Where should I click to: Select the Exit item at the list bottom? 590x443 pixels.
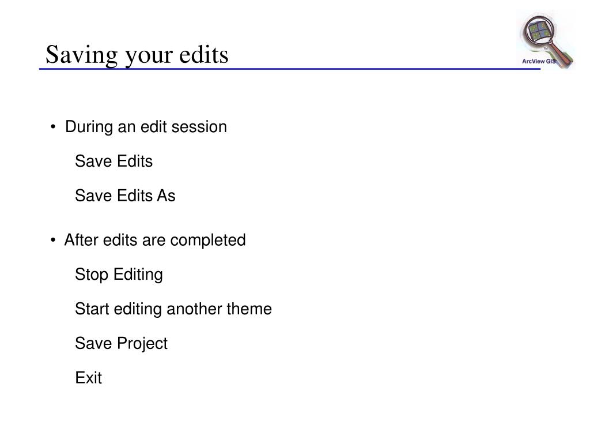pos(88,377)
